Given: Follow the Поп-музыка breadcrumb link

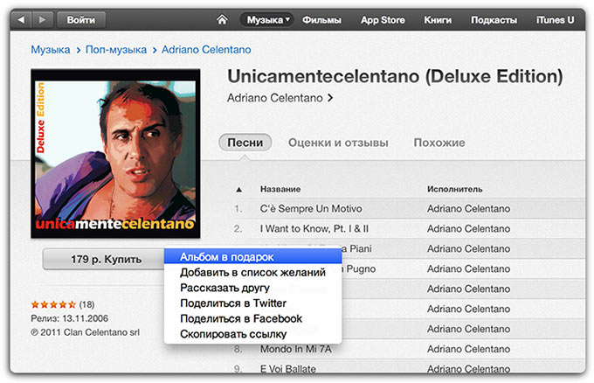Looking at the screenshot, I should click(116, 50).
